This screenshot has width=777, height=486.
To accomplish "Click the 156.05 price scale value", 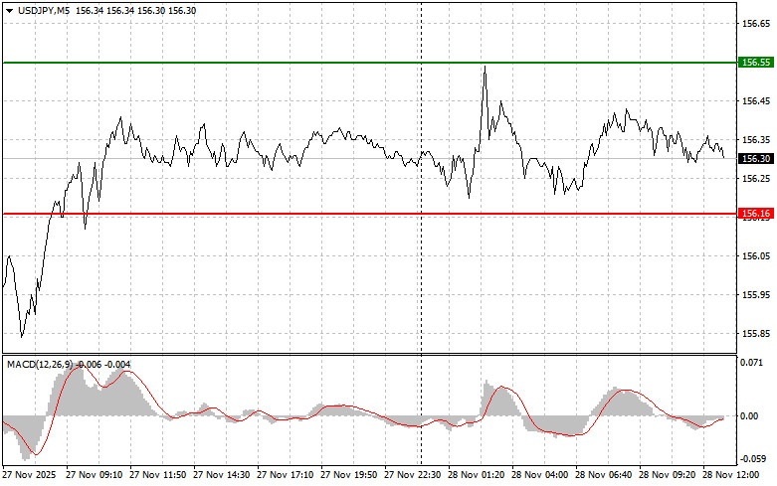I will 756,255.
